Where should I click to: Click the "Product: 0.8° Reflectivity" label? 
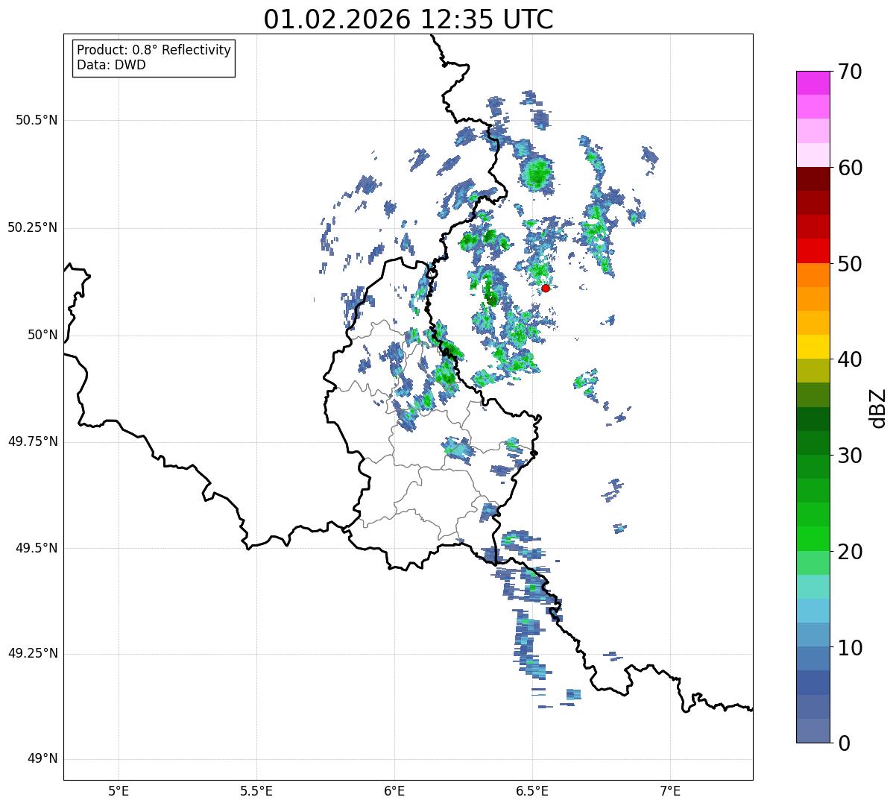(154, 50)
